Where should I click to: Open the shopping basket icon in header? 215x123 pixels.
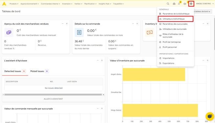[174, 4]
